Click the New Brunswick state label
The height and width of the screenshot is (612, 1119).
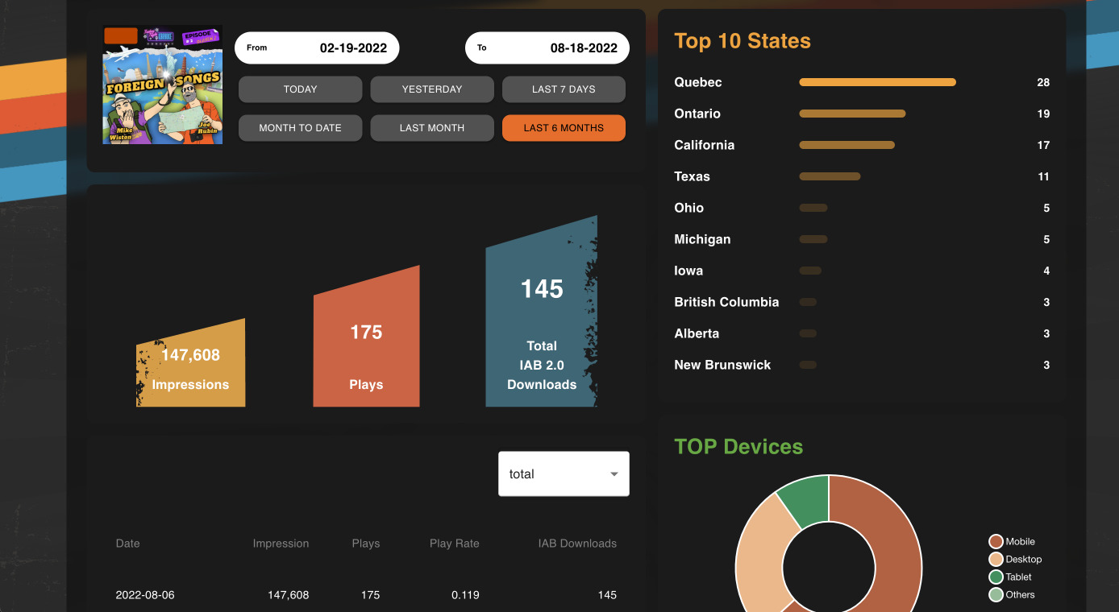[x=722, y=365]
